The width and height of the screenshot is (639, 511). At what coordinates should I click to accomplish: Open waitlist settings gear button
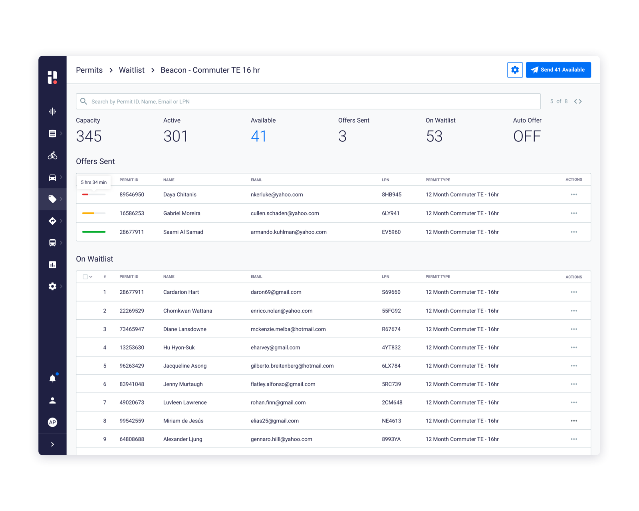(x=515, y=70)
